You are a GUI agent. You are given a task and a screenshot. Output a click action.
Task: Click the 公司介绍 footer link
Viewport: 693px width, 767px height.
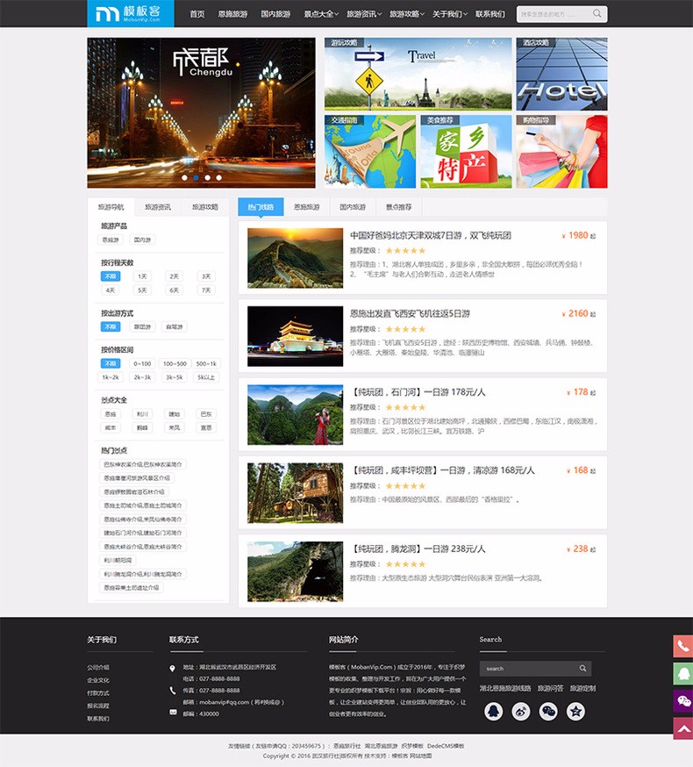point(98,667)
